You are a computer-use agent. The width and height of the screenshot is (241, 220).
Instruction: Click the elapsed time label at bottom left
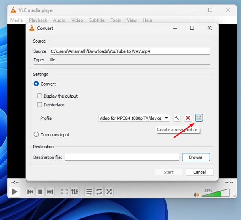coord(15,182)
